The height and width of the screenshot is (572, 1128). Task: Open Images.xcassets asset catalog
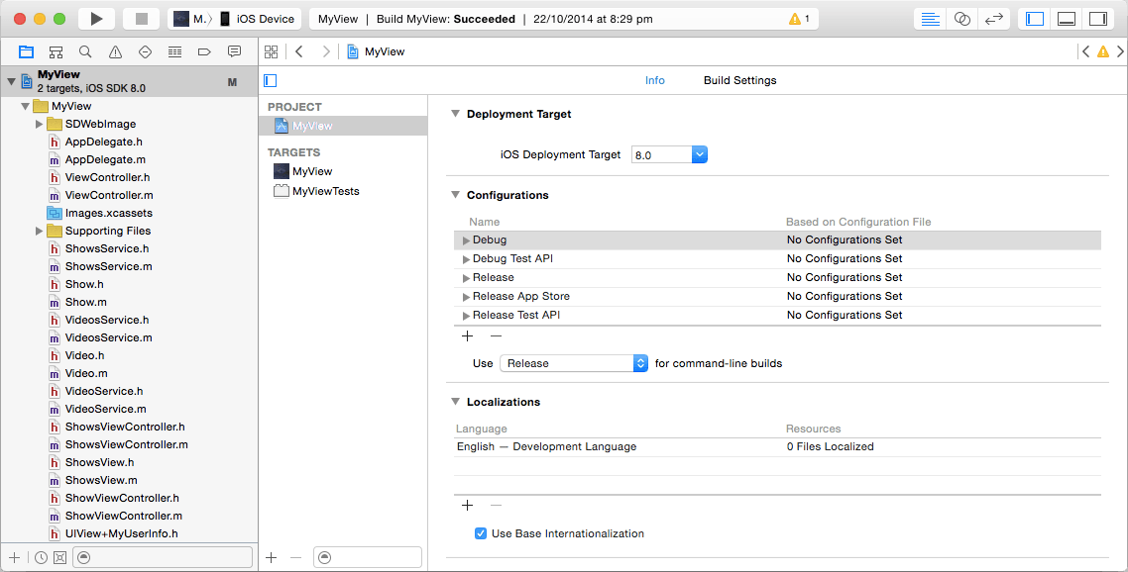pos(109,213)
